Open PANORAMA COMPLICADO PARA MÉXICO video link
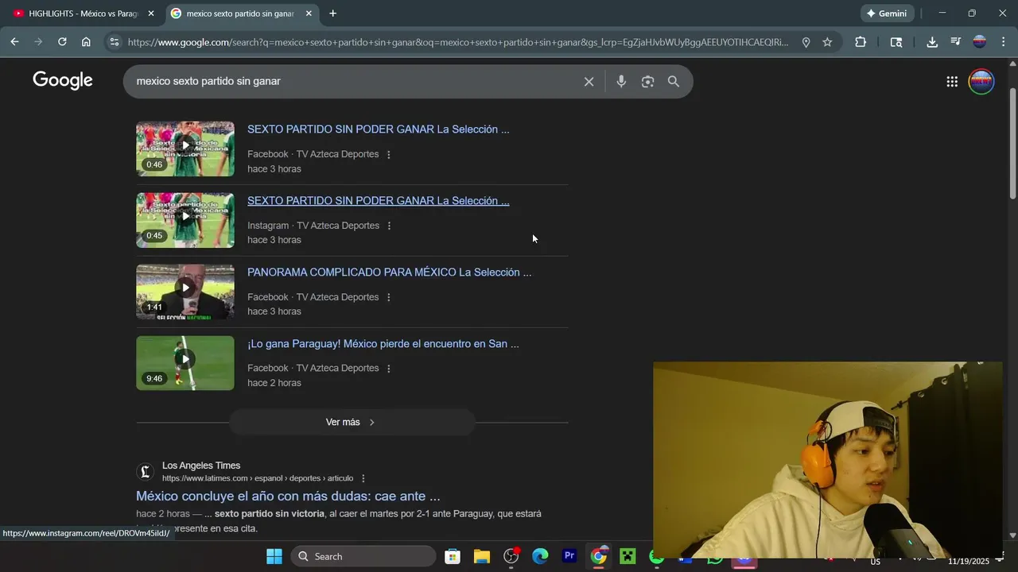 (389, 272)
